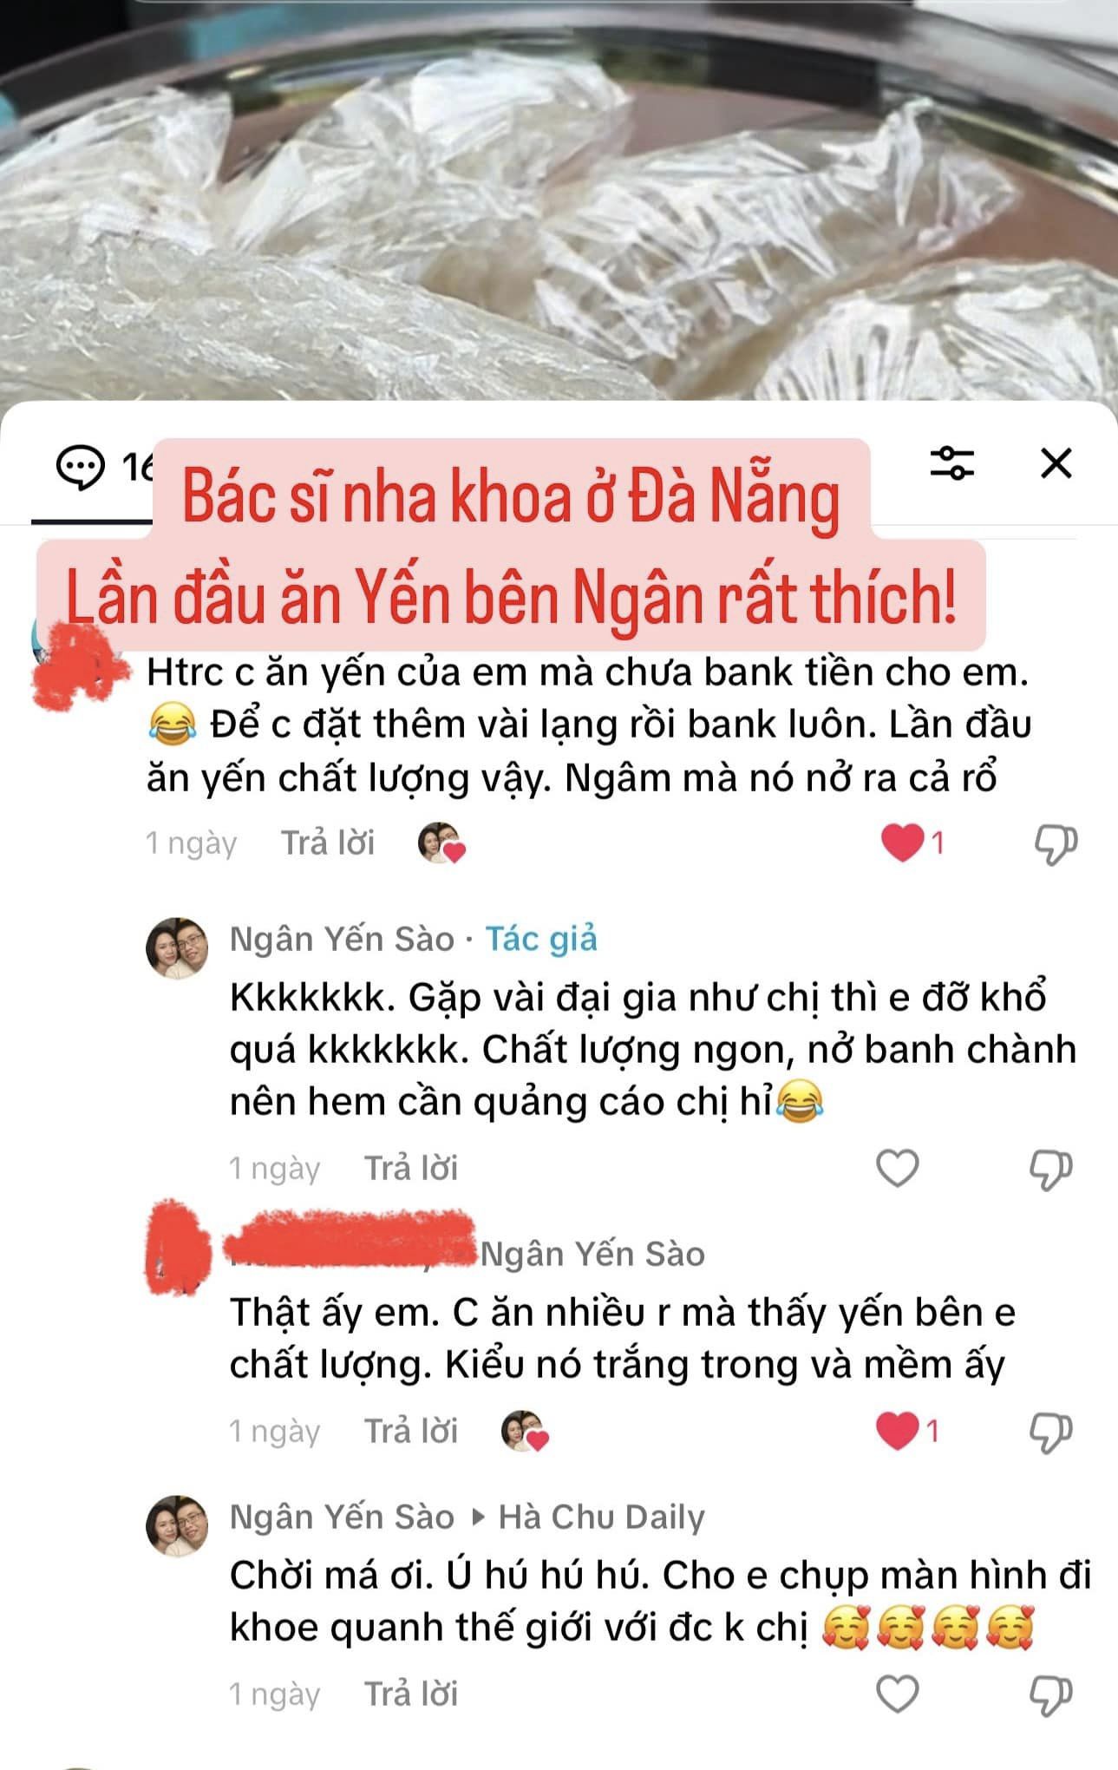Like the reply starting with Kkkkkkk
Image resolution: width=1118 pixels, height=1770 pixels.
point(898,1168)
